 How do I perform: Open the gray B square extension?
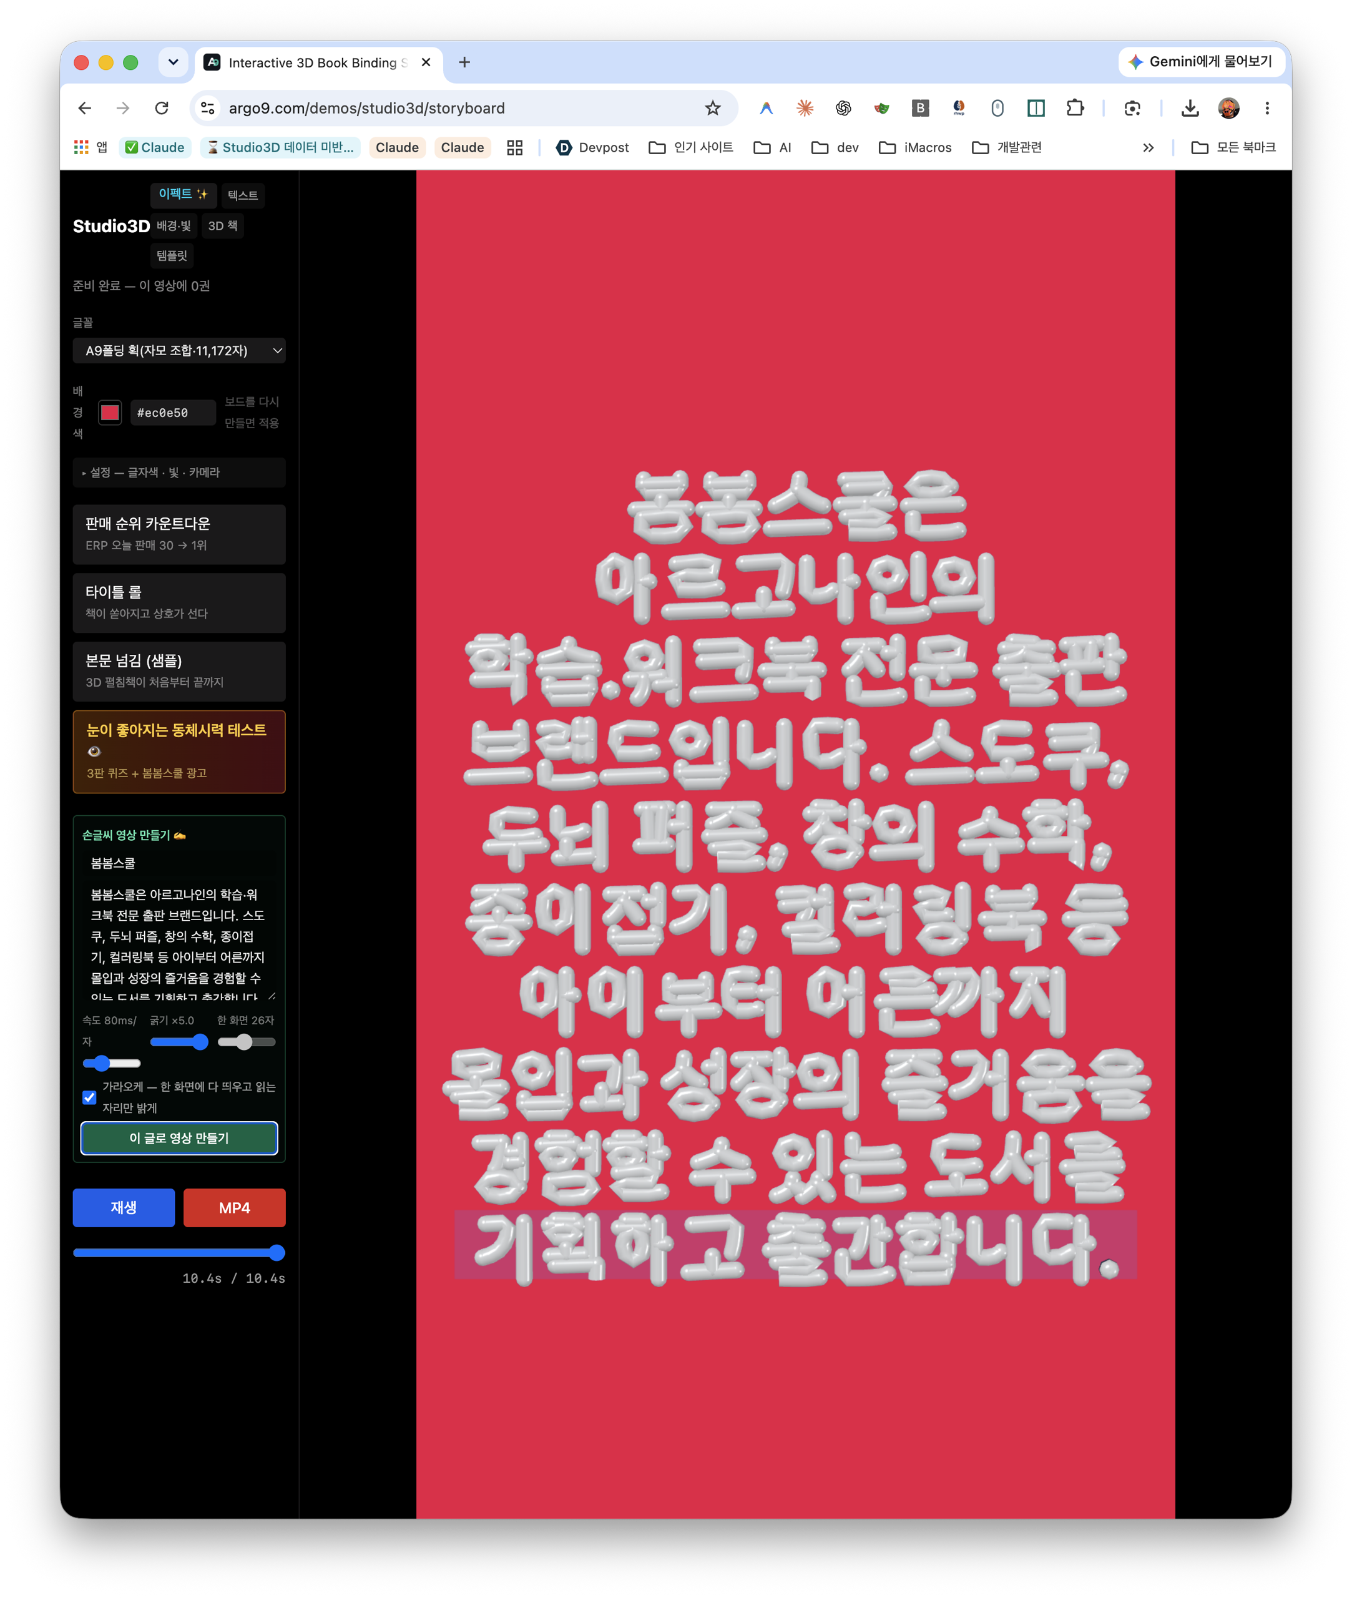[921, 108]
